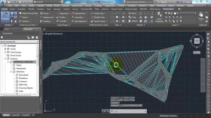
Task: Switch to the Start document tab
Action: pos(7,29)
